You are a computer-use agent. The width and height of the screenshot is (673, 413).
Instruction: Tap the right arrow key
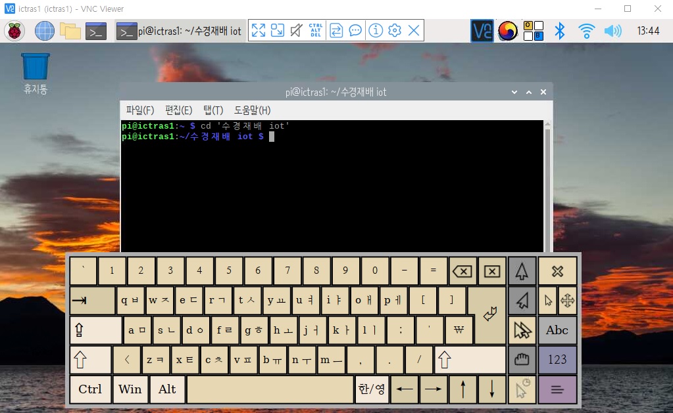[433, 389]
